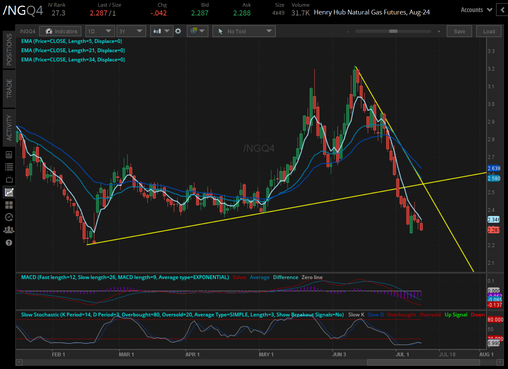508x369 pixels.
Task: Click the Ask price 2.288 value
Action: pos(242,13)
